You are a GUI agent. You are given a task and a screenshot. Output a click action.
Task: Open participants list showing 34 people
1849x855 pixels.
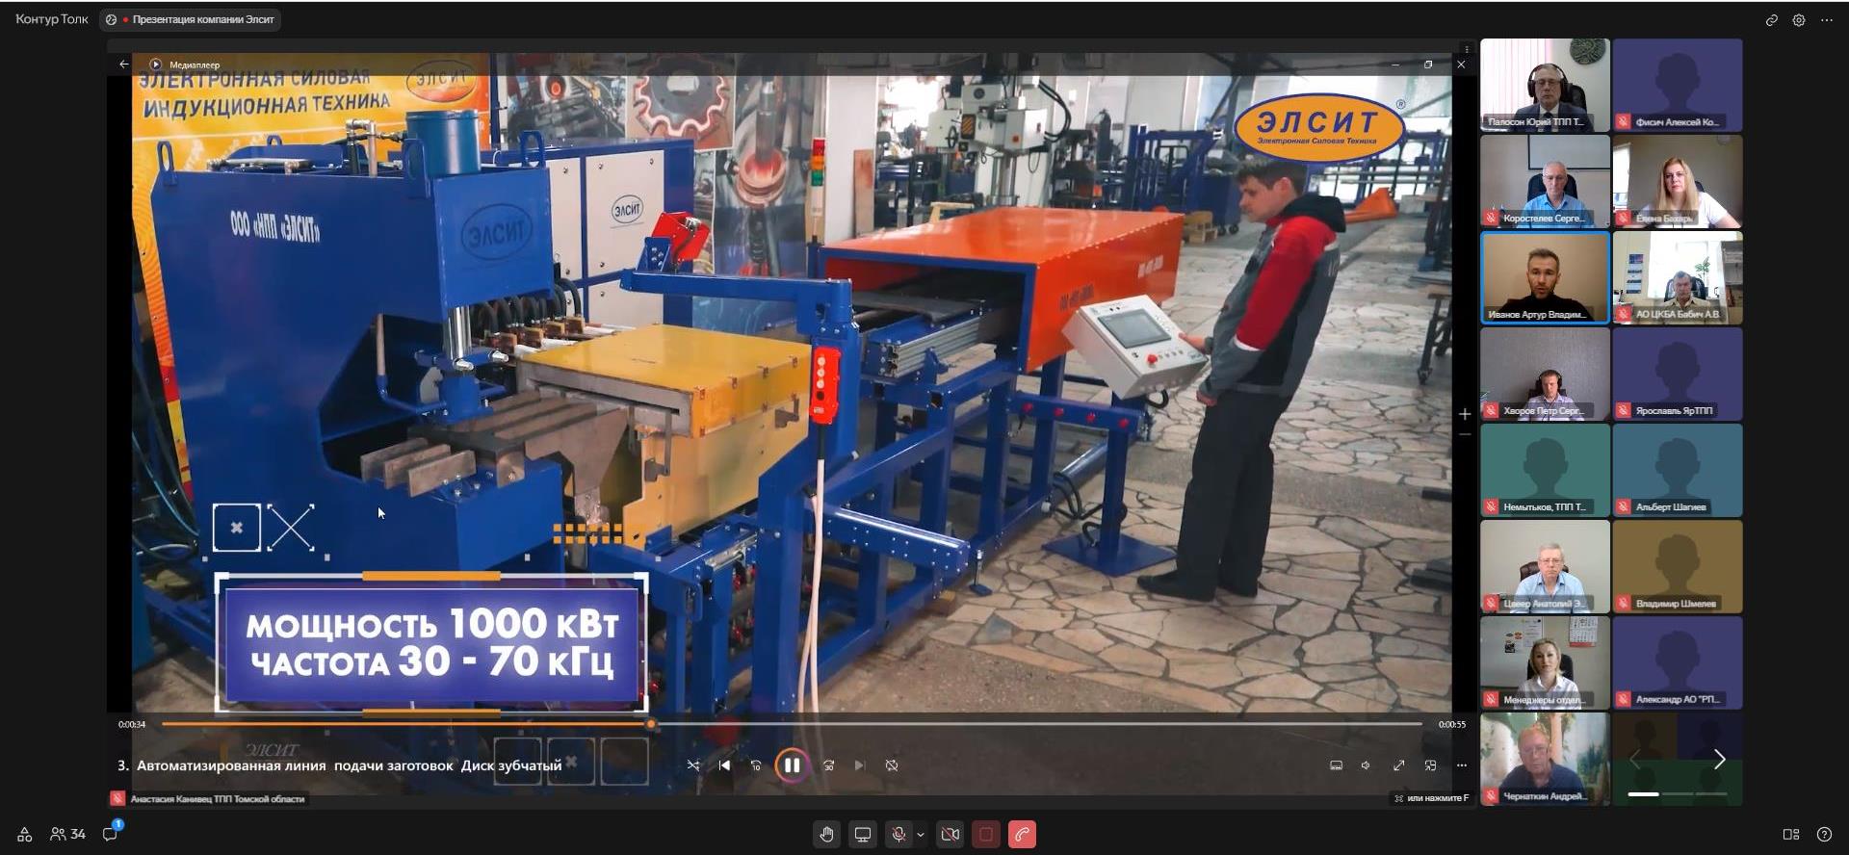[67, 834]
